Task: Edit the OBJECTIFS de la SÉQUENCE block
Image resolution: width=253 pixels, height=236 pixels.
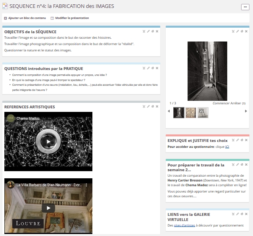Action: click(x=148, y=31)
